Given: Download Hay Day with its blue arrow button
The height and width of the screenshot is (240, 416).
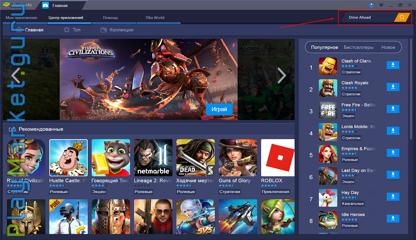Looking at the screenshot, I should pyautogui.click(x=393, y=196).
